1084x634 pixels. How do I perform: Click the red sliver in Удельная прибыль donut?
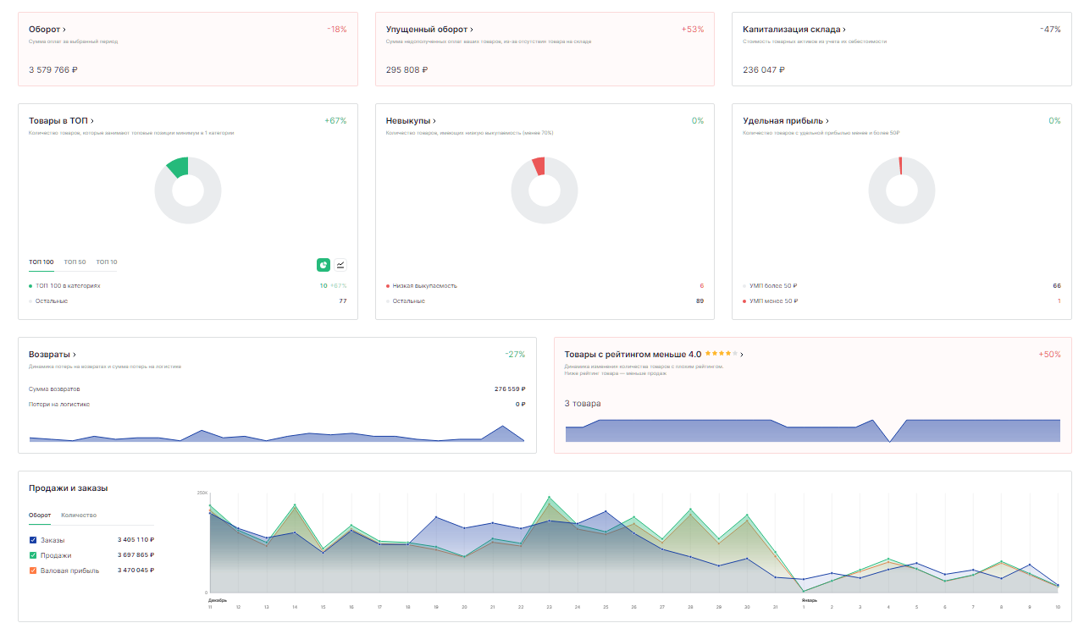click(x=900, y=165)
